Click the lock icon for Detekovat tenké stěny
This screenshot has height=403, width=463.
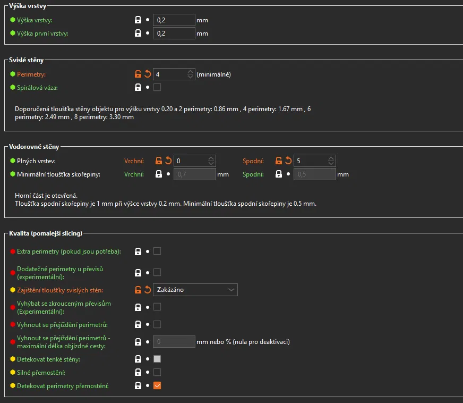point(138,359)
